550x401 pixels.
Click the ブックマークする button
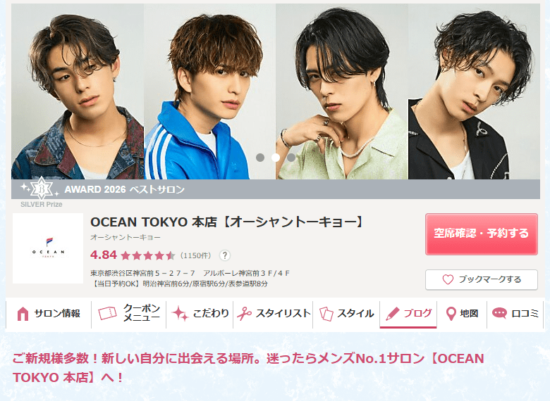(x=481, y=279)
